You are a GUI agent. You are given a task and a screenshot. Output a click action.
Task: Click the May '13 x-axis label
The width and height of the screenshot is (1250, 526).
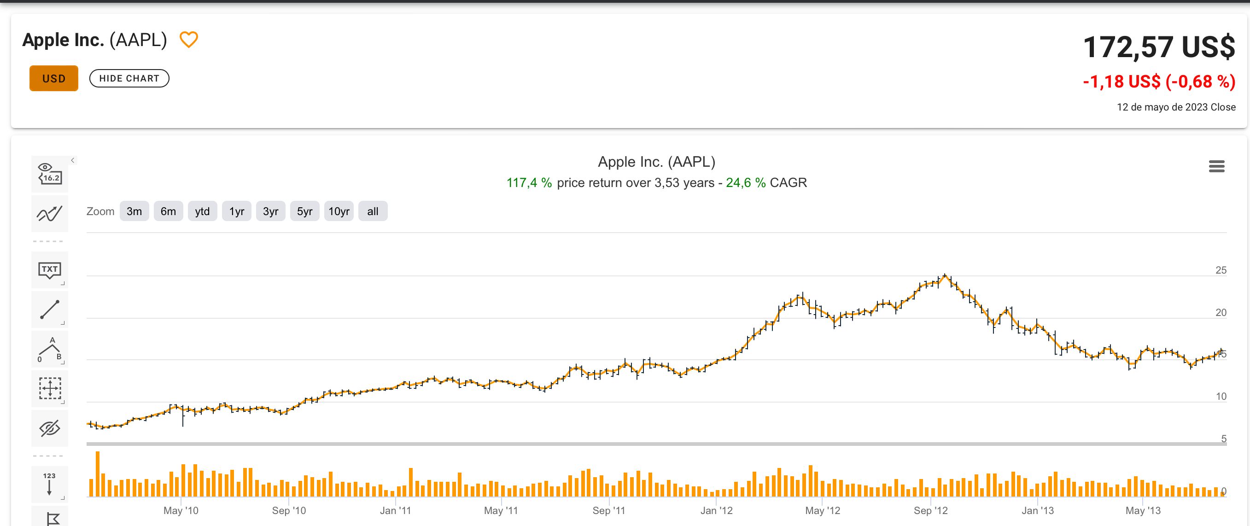(1143, 510)
